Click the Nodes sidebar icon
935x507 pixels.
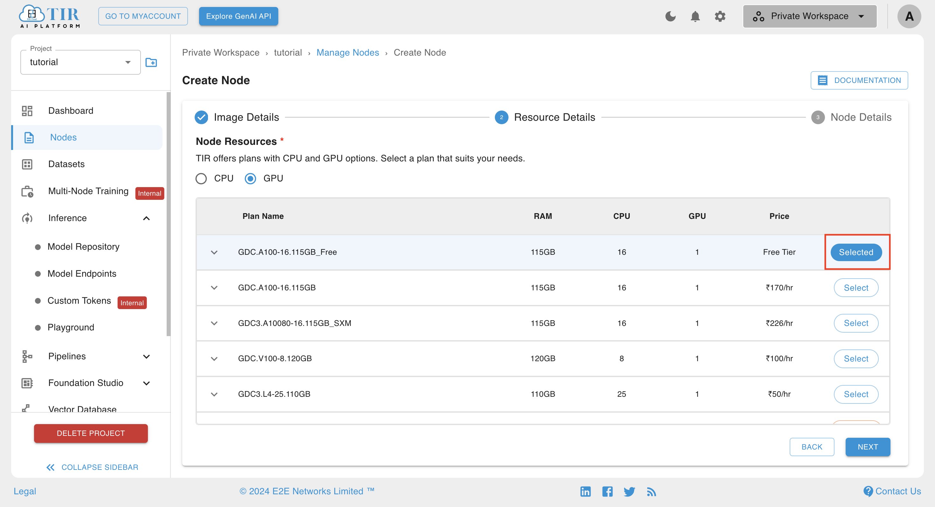[28, 137]
